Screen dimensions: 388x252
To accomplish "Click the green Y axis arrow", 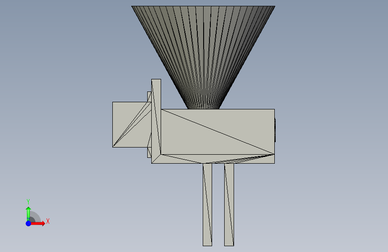I will coord(29,213).
